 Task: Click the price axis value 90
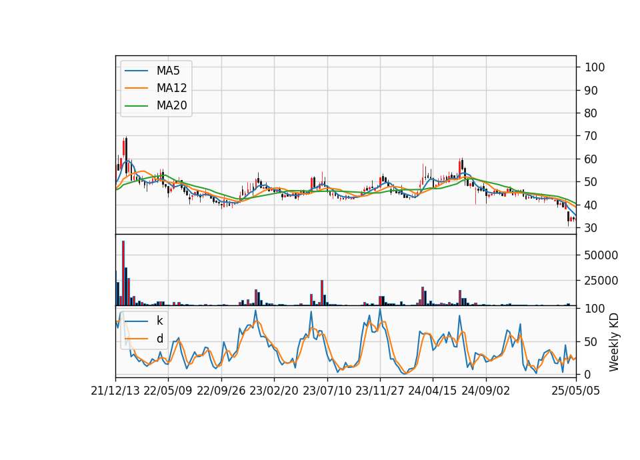(x=591, y=91)
